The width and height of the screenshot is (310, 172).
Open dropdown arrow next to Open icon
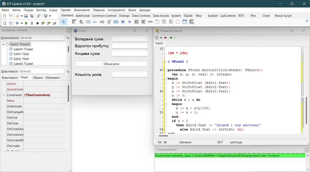[21, 16]
